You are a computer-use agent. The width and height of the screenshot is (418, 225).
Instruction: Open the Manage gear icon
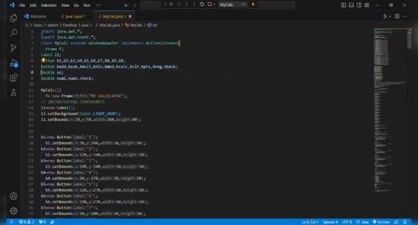(13, 211)
